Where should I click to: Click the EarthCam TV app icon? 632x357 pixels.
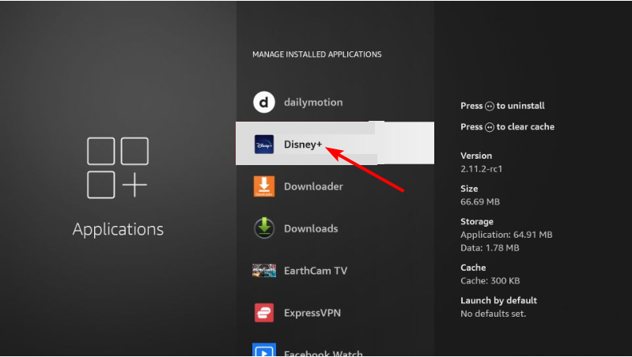[x=264, y=271]
